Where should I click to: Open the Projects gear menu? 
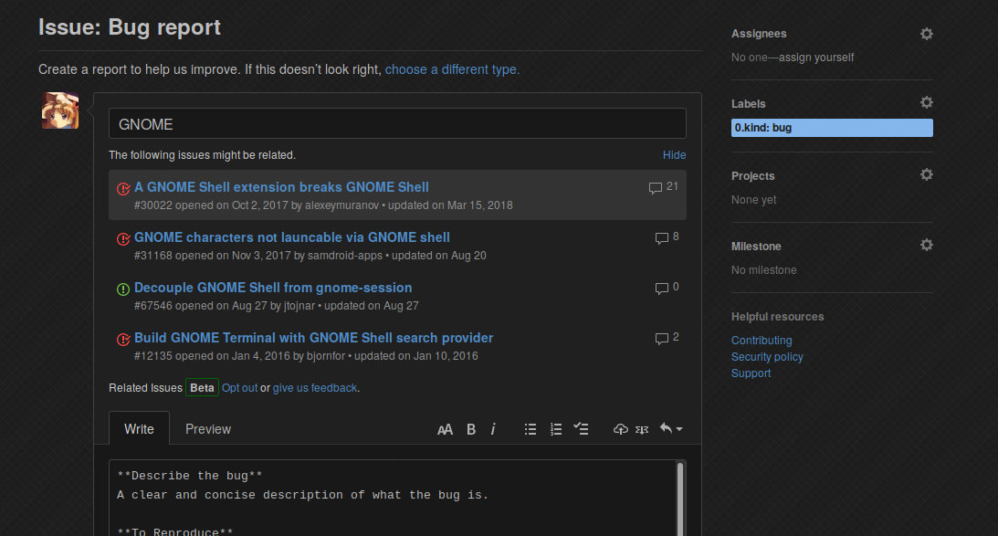coord(926,175)
